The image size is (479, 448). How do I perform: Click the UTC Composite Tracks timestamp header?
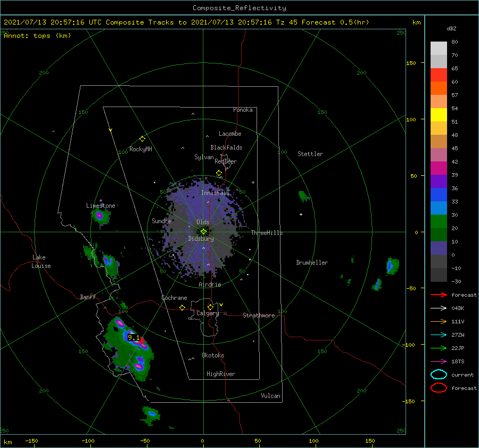click(x=186, y=22)
